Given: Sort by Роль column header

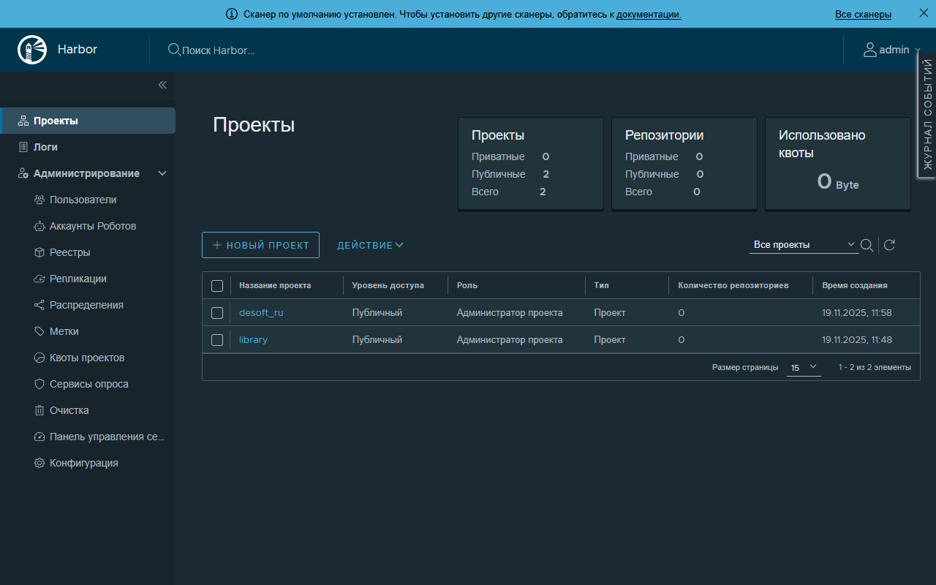Looking at the screenshot, I should point(467,285).
